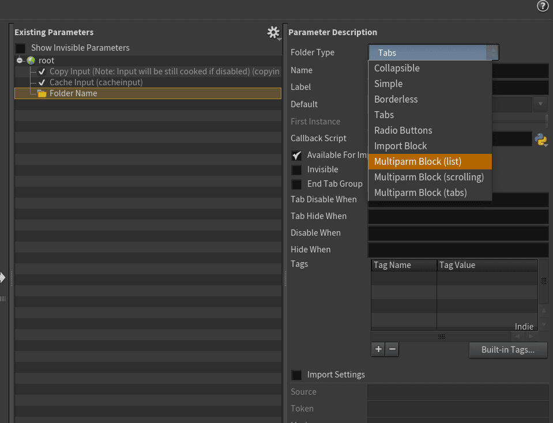This screenshot has width=553, height=423.
Task: Click the Python icon beside Callback Script
Action: [540, 139]
